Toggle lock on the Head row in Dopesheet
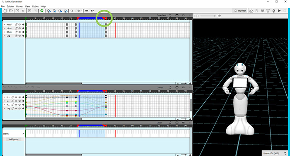The image size is (290, 156). point(16,24)
